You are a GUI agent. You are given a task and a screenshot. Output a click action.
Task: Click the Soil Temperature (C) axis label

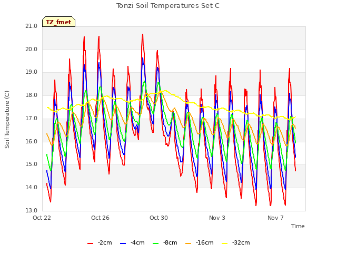coord(7,120)
